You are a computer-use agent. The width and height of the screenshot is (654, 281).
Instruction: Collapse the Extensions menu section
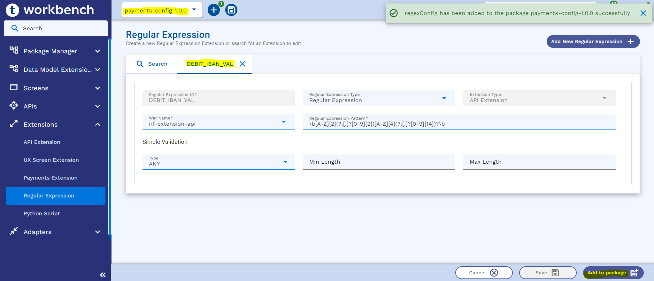[x=97, y=124]
